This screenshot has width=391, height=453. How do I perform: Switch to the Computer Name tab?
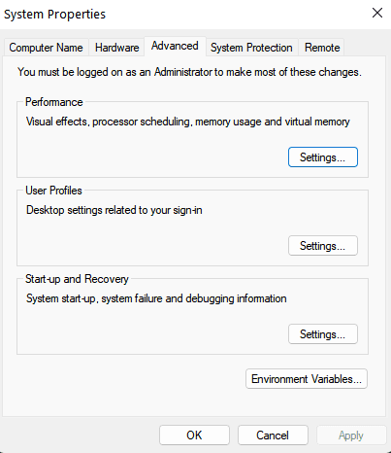[46, 48]
